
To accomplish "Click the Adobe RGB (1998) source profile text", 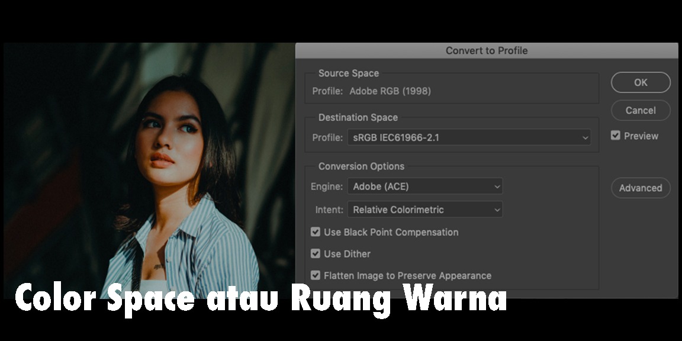I will 390,91.
